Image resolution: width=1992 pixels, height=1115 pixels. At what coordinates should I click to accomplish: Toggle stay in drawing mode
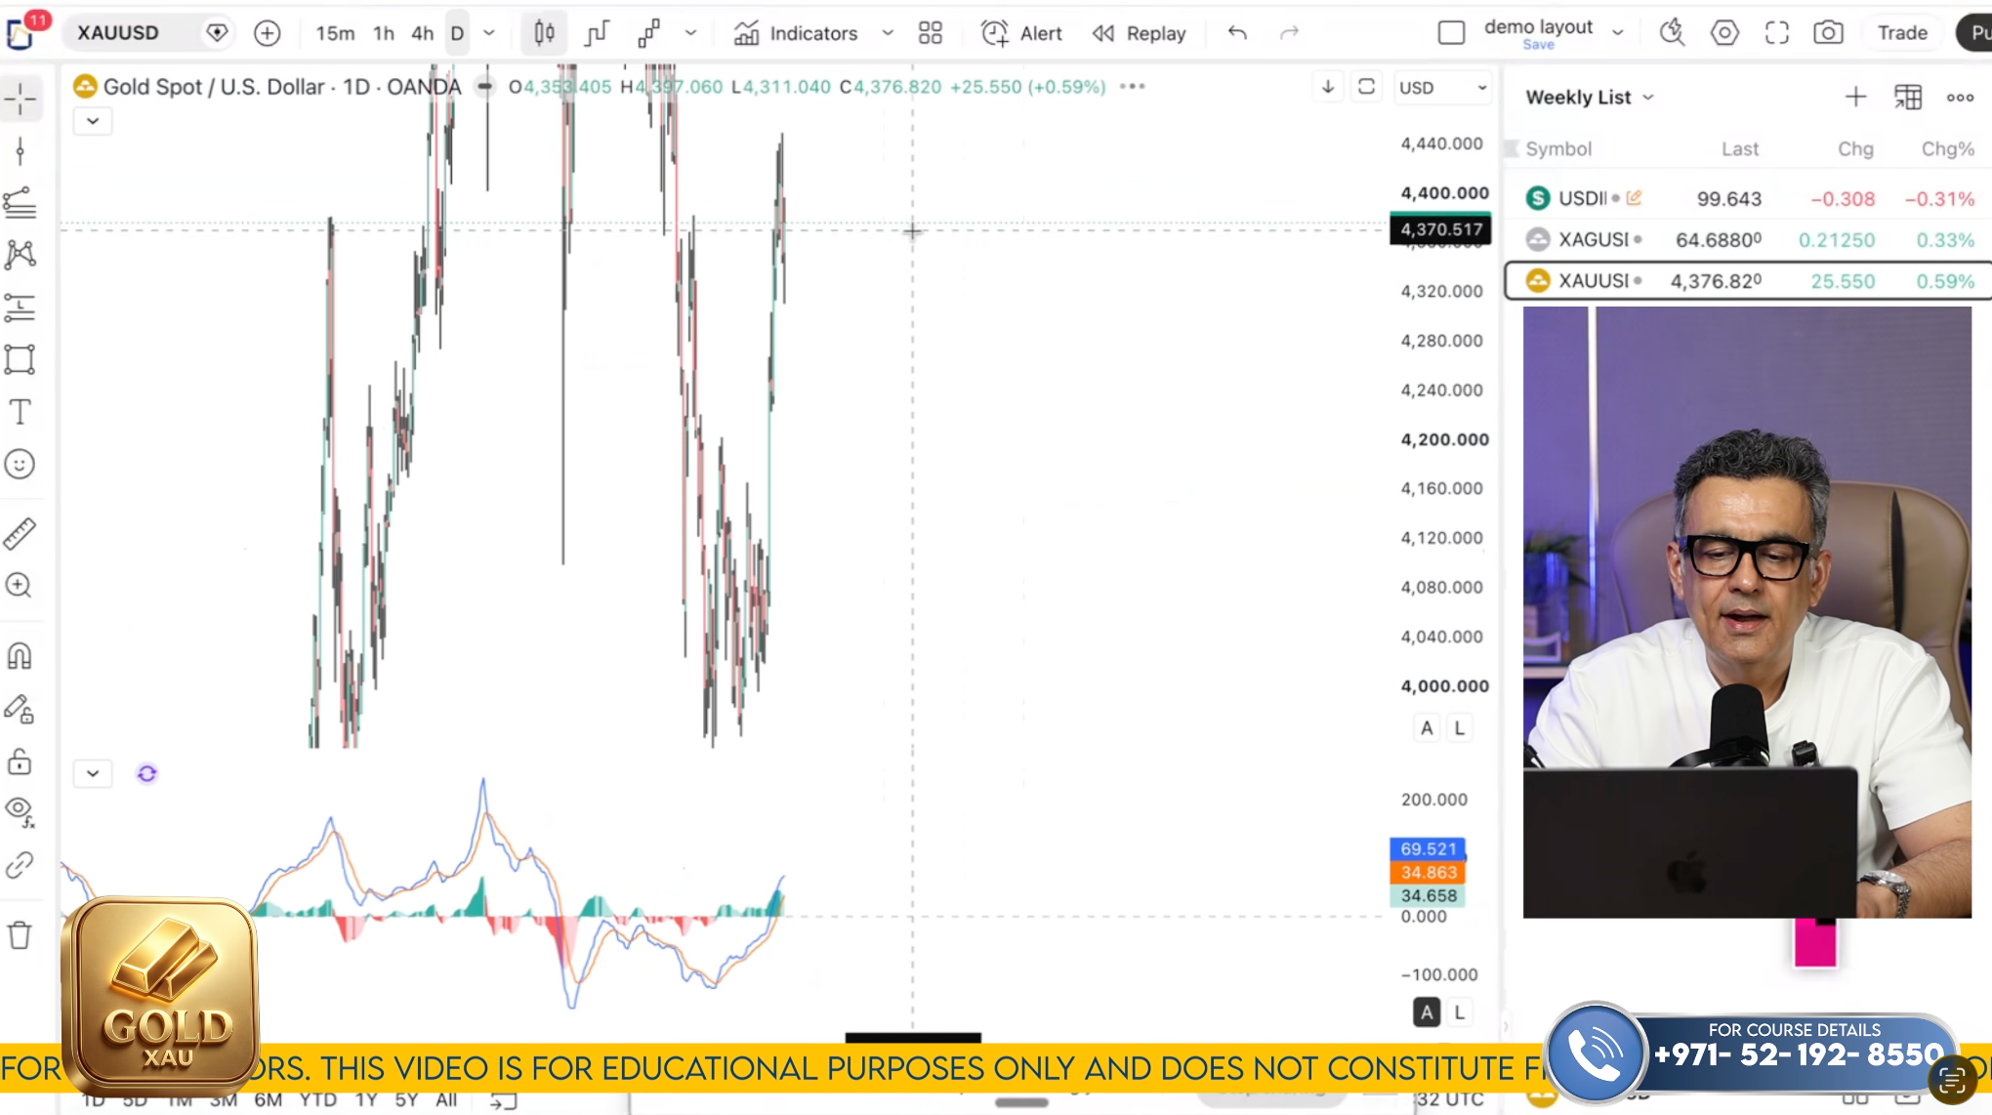point(20,709)
